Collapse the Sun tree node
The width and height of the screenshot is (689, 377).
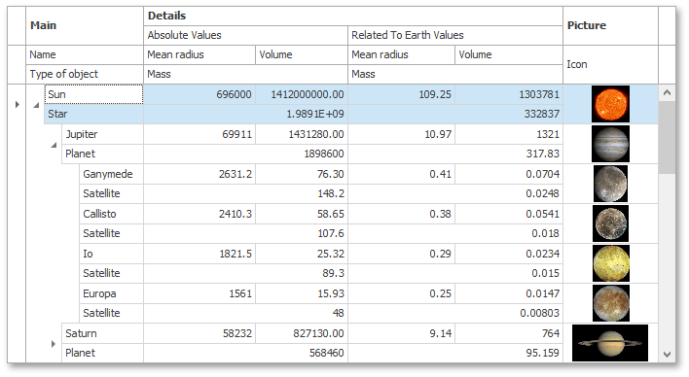(x=36, y=105)
